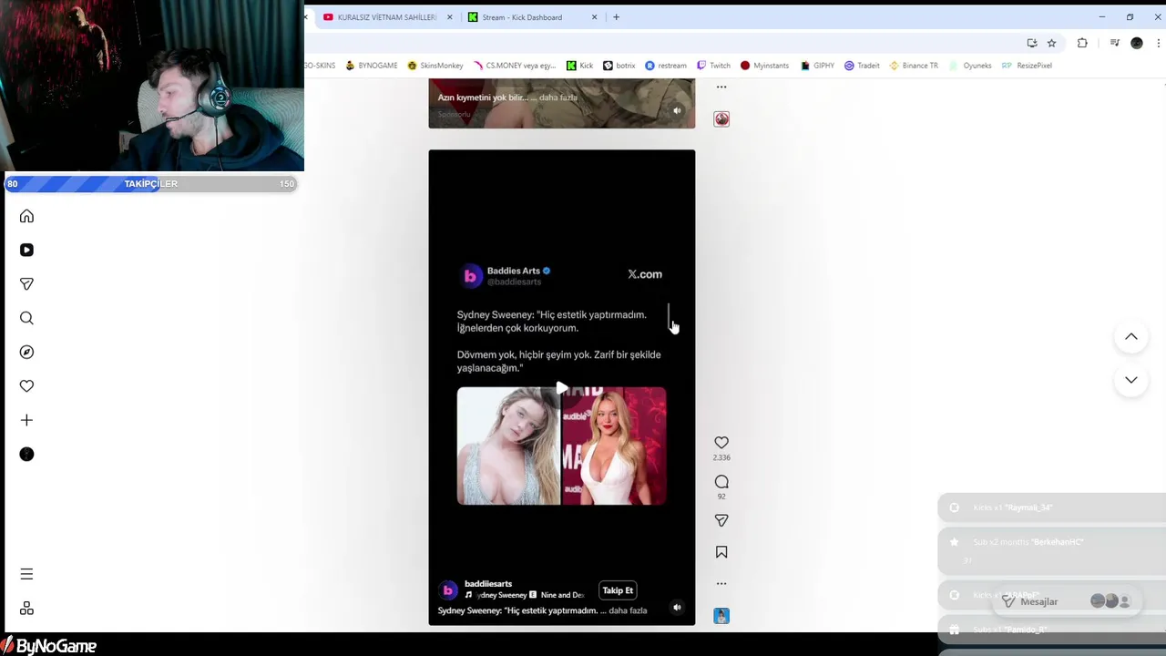Screen dimensions: 1166x656
Task: Click Baddies Arts name inside reel
Action: pos(514,271)
